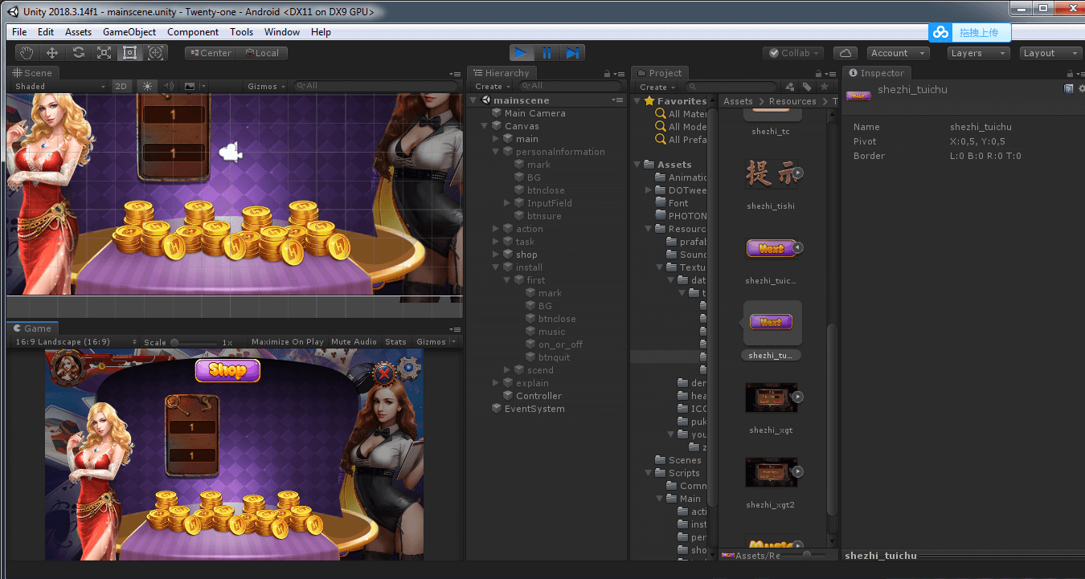Image resolution: width=1085 pixels, height=579 pixels.
Task: Open Hierarchy Create dropdown
Action: (492, 86)
